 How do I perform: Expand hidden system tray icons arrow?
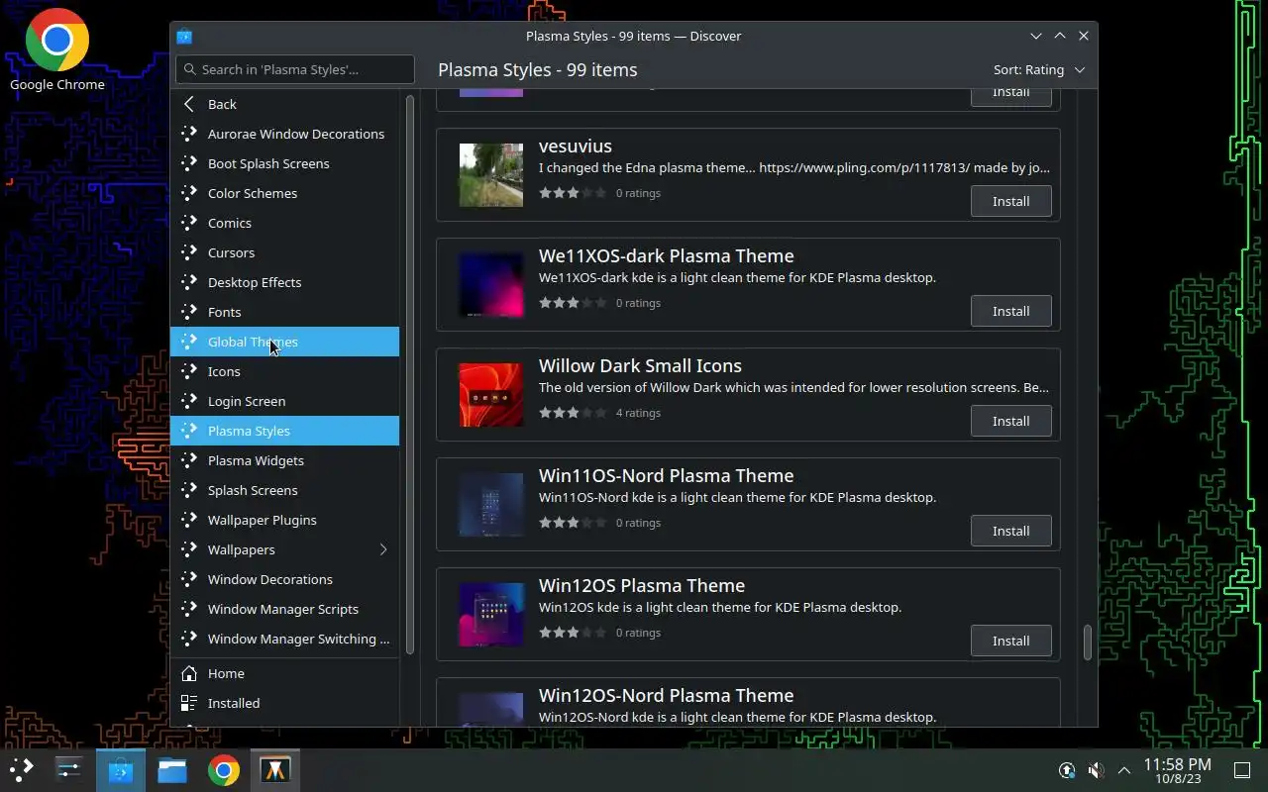pyautogui.click(x=1124, y=770)
